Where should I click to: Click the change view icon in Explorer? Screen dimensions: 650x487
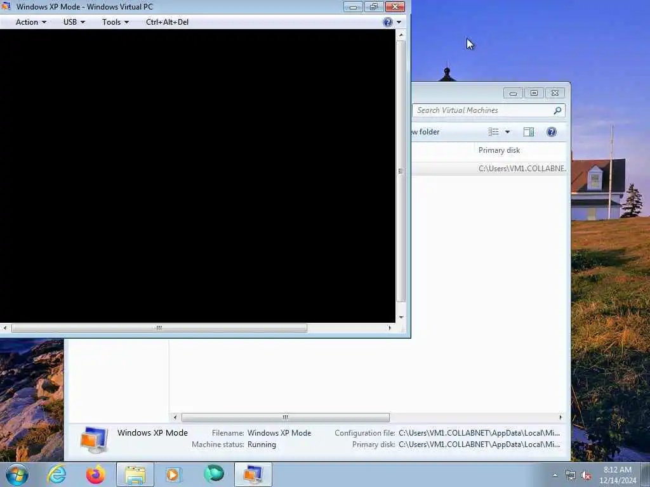point(493,132)
